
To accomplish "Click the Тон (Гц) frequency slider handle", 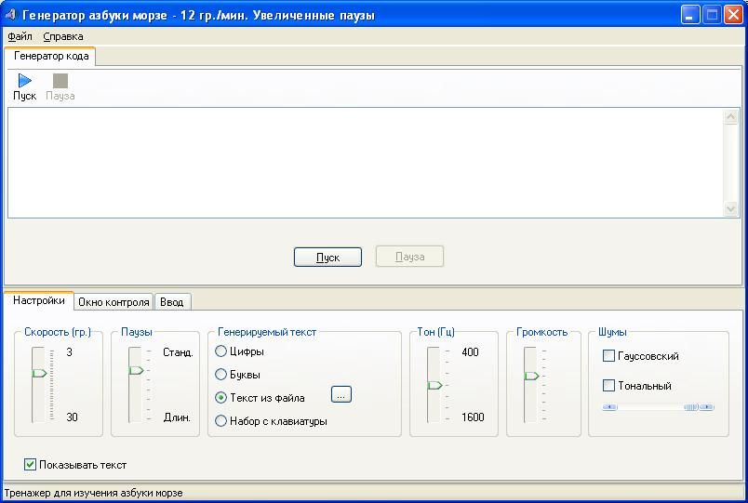I will pyautogui.click(x=434, y=385).
